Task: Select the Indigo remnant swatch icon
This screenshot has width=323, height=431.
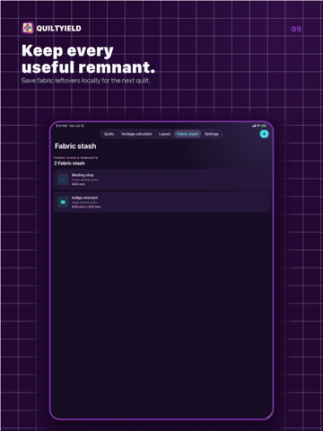Action: 63,202
